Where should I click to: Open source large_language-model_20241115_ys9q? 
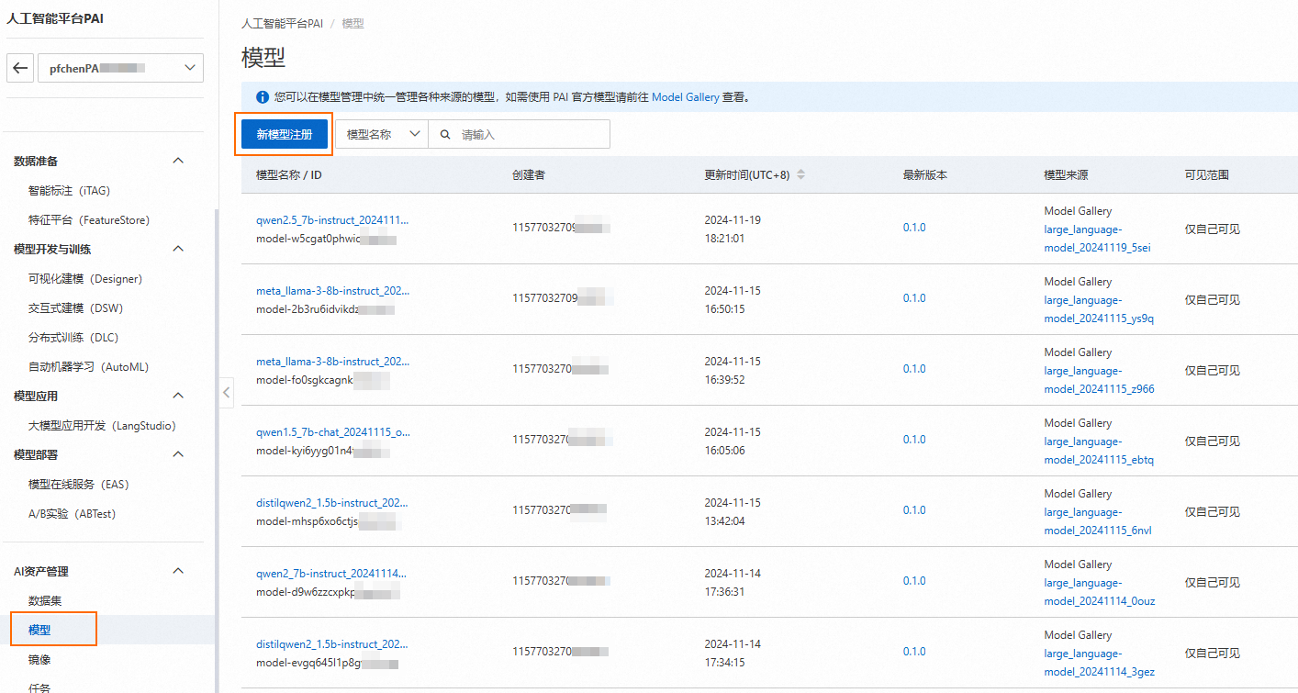[1099, 309]
